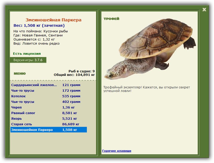Click the 535 грамм weight value
The image size is (214, 163).
tap(71, 96)
